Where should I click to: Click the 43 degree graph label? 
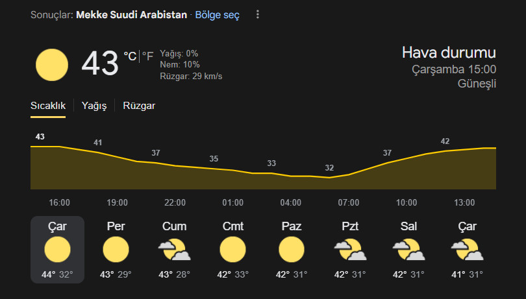40,136
